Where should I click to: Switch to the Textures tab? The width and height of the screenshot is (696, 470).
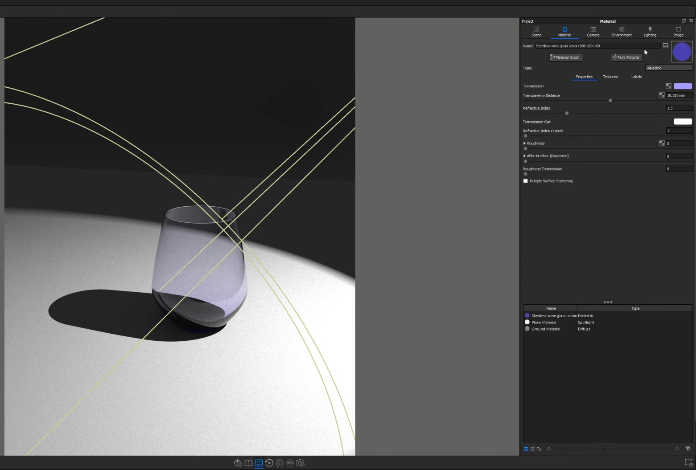(x=610, y=77)
